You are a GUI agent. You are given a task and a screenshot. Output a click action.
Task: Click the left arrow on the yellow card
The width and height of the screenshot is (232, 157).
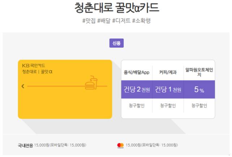(x=23, y=86)
